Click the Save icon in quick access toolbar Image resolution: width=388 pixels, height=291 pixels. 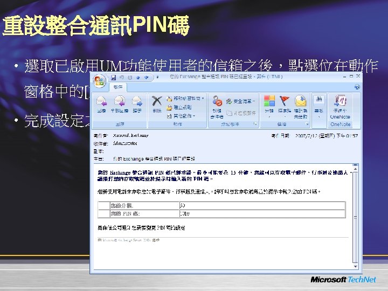tap(113, 78)
